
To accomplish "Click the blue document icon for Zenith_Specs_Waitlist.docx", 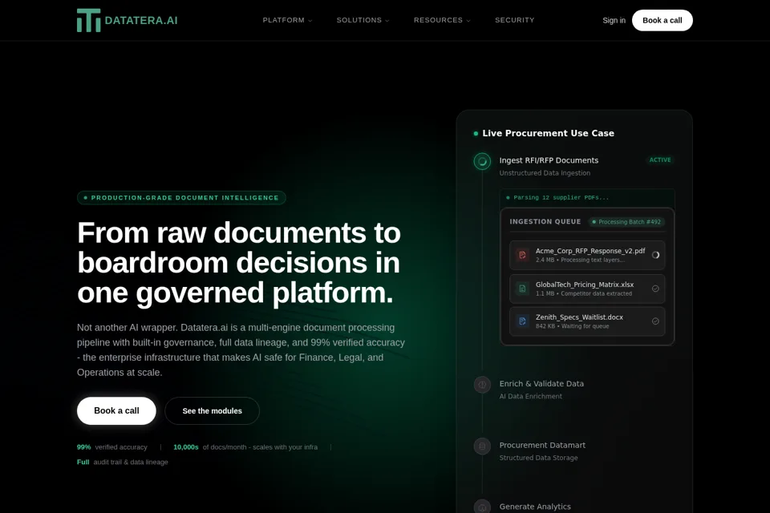I will 522,321.
